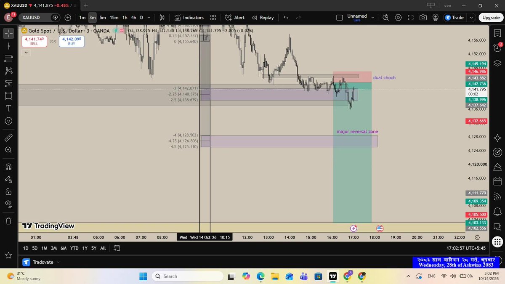
Task: Select the Text annotation tool
Action: click(x=9, y=108)
